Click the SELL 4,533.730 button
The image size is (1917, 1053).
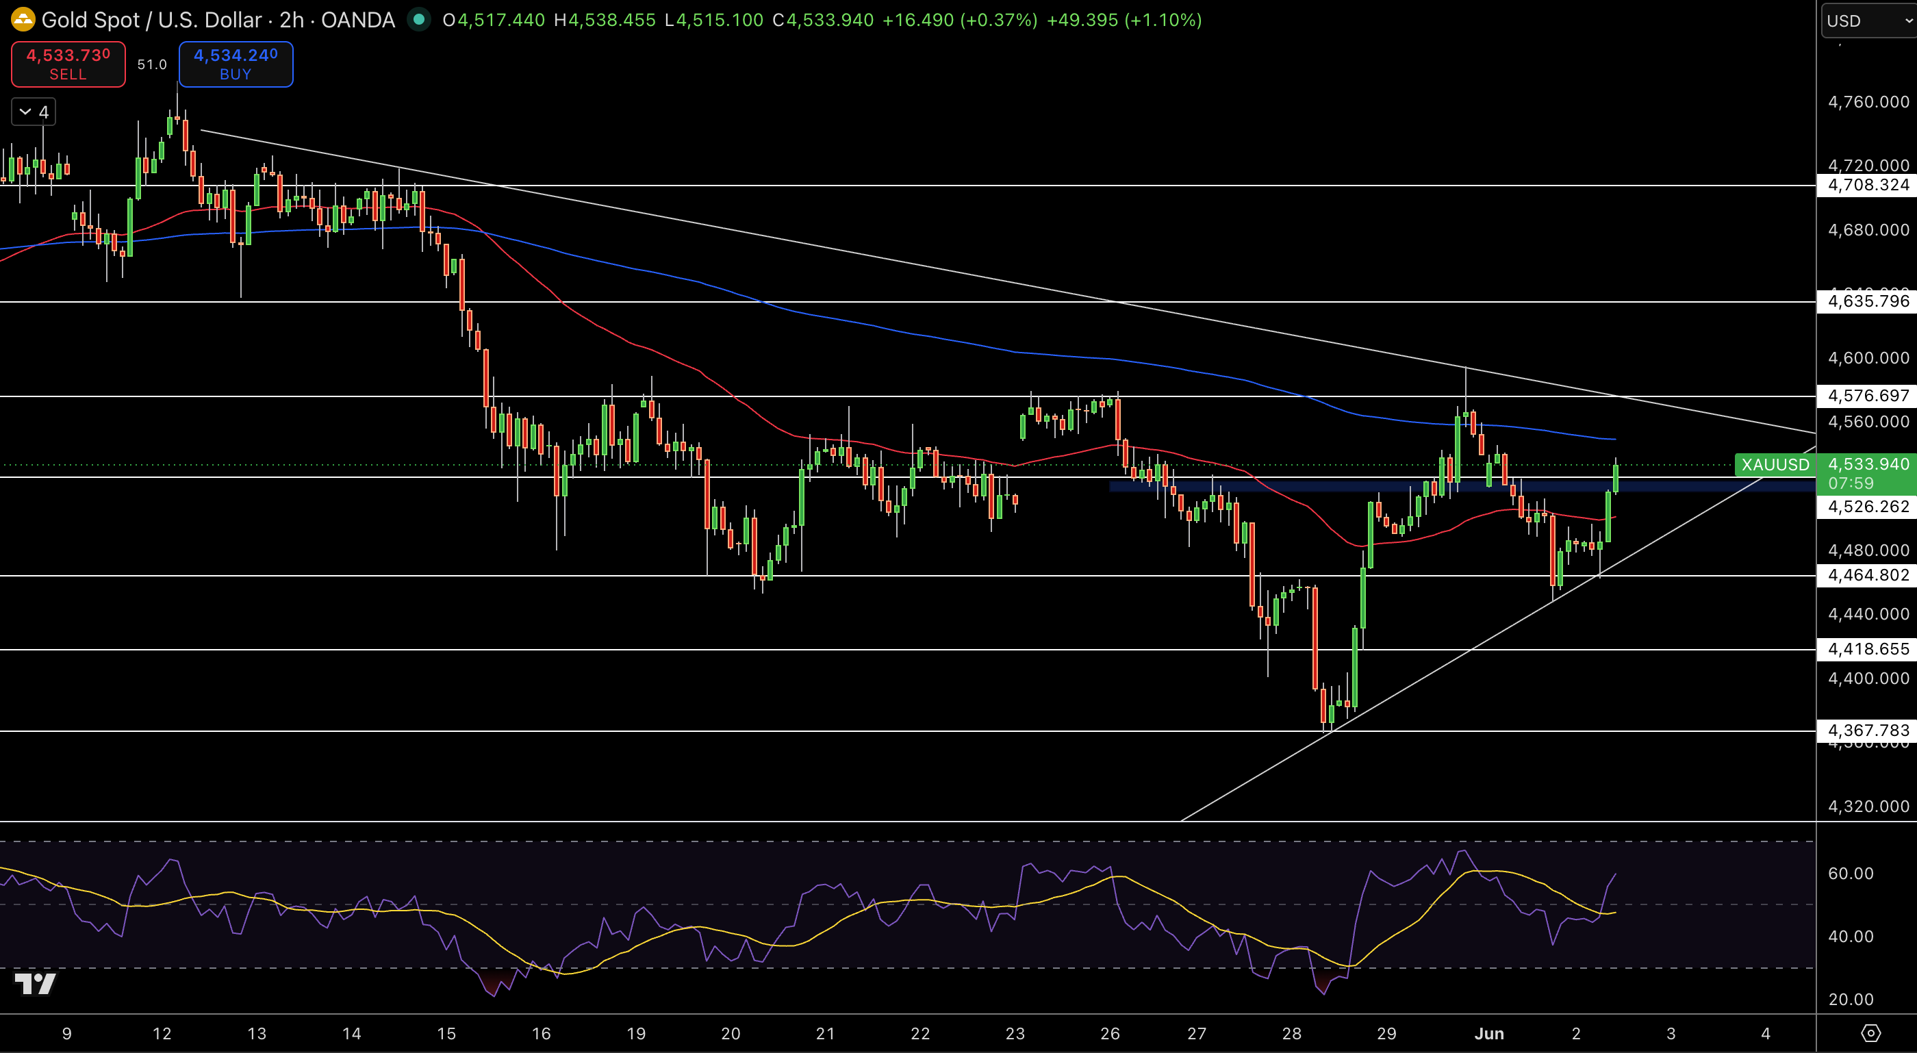click(68, 64)
